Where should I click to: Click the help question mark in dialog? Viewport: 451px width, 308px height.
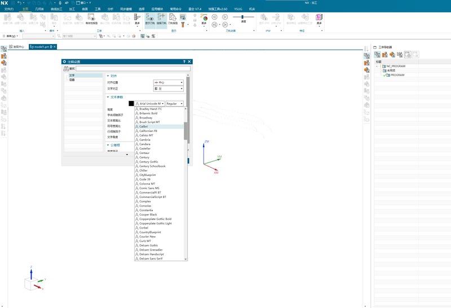[184, 61]
